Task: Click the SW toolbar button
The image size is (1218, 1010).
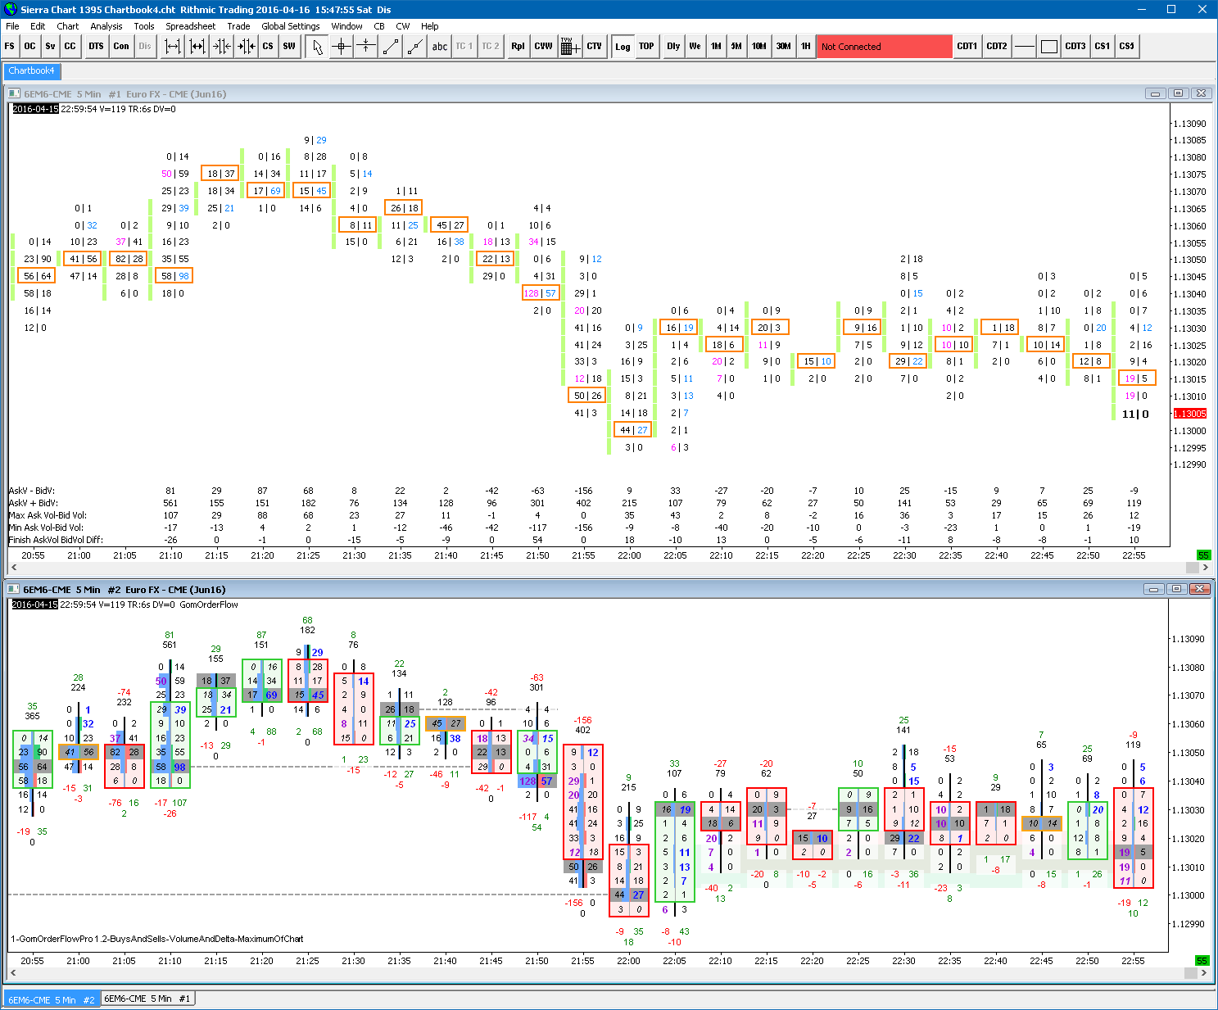Action: pyautogui.click(x=288, y=47)
